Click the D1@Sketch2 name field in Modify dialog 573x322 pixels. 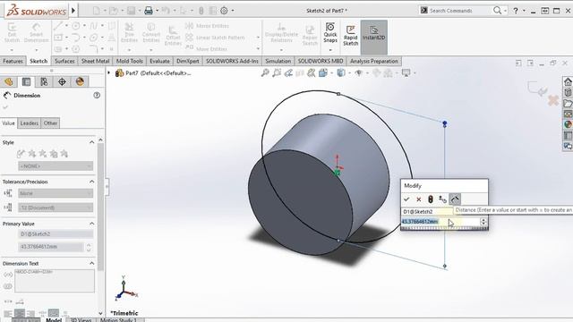click(427, 211)
